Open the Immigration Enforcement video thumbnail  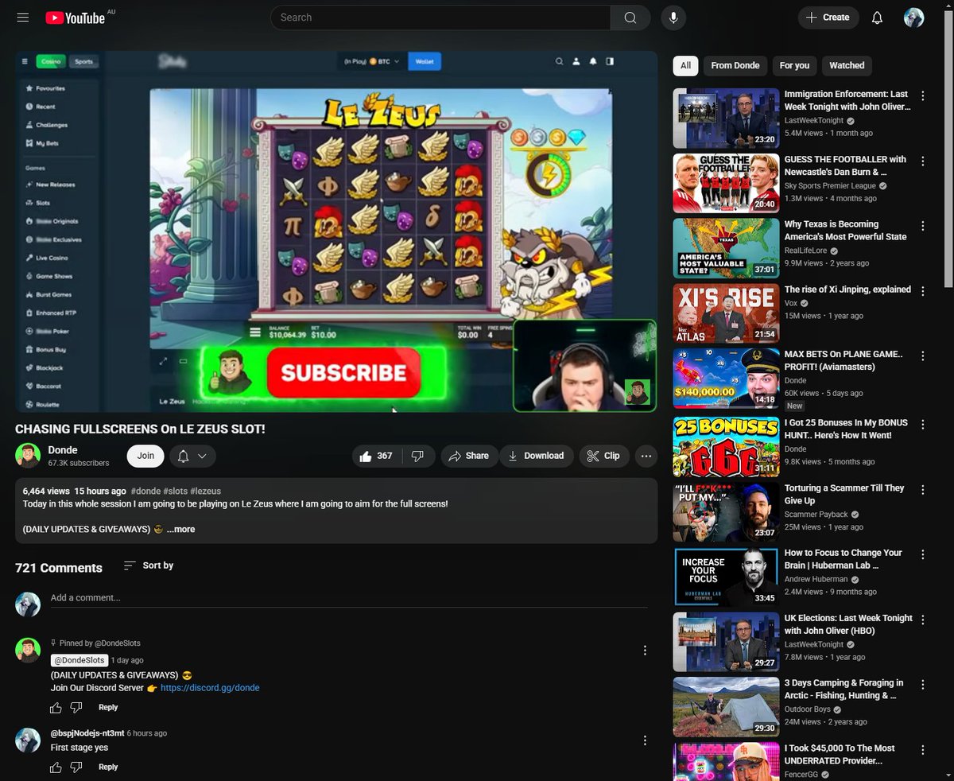[x=727, y=118]
